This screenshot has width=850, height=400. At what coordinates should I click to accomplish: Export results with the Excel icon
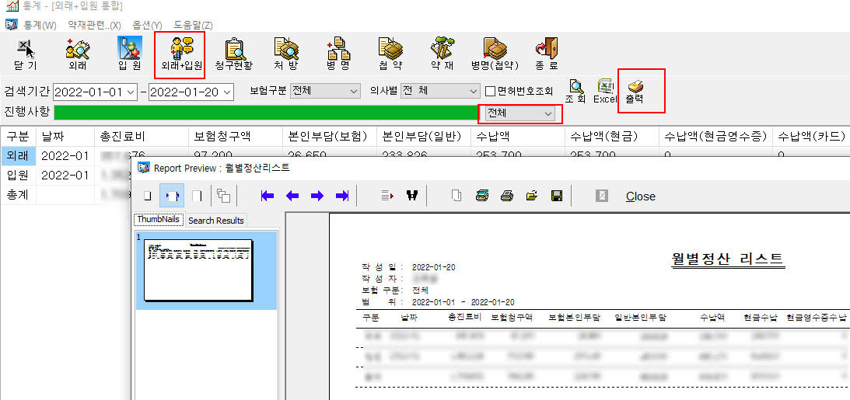pyautogui.click(x=605, y=91)
